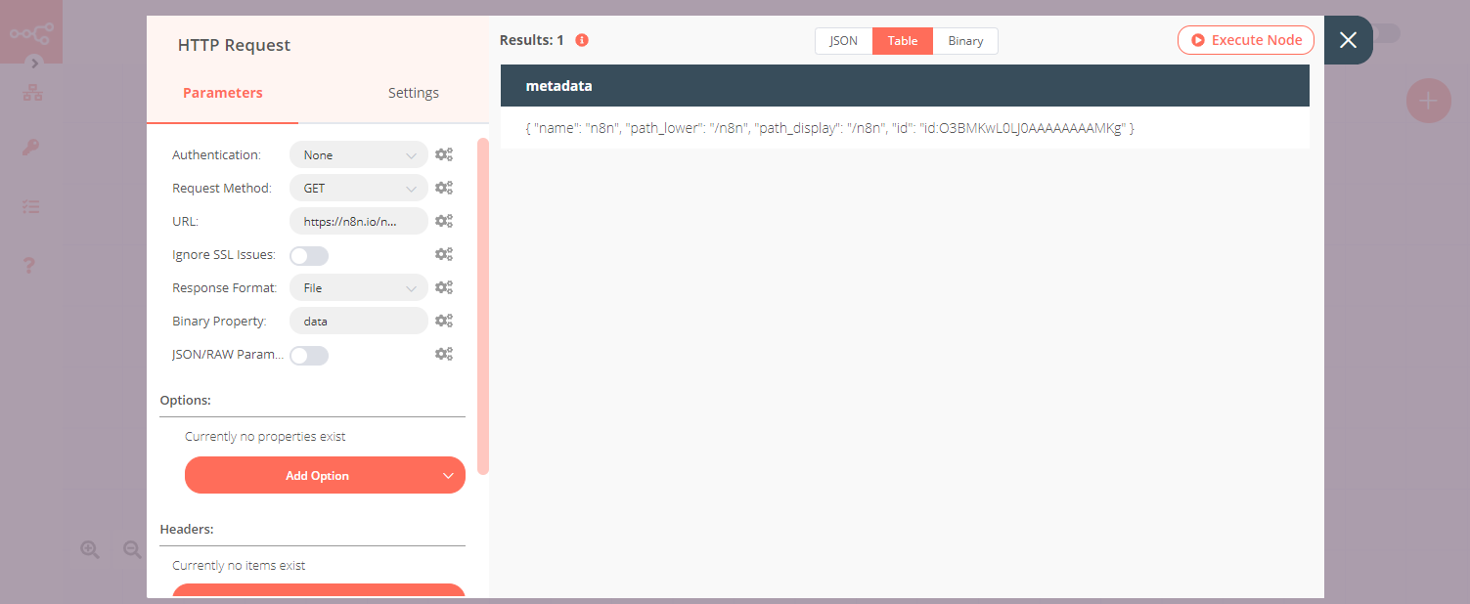Open gear options next to URL field
Image resolution: width=1470 pixels, height=604 pixels.
coord(444,220)
